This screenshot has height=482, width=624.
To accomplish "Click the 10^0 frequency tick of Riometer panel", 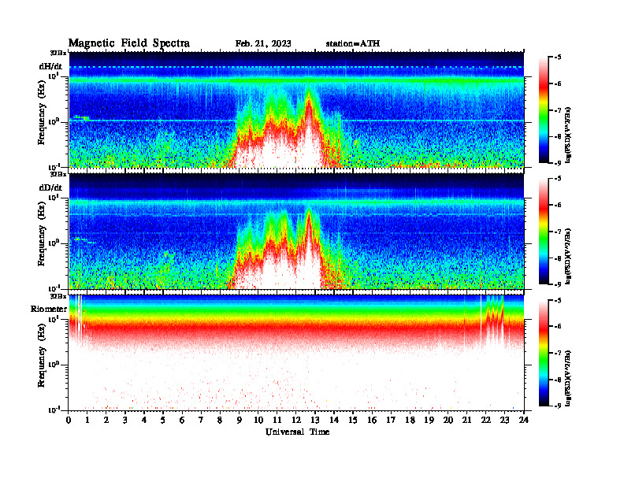I will tap(54, 364).
